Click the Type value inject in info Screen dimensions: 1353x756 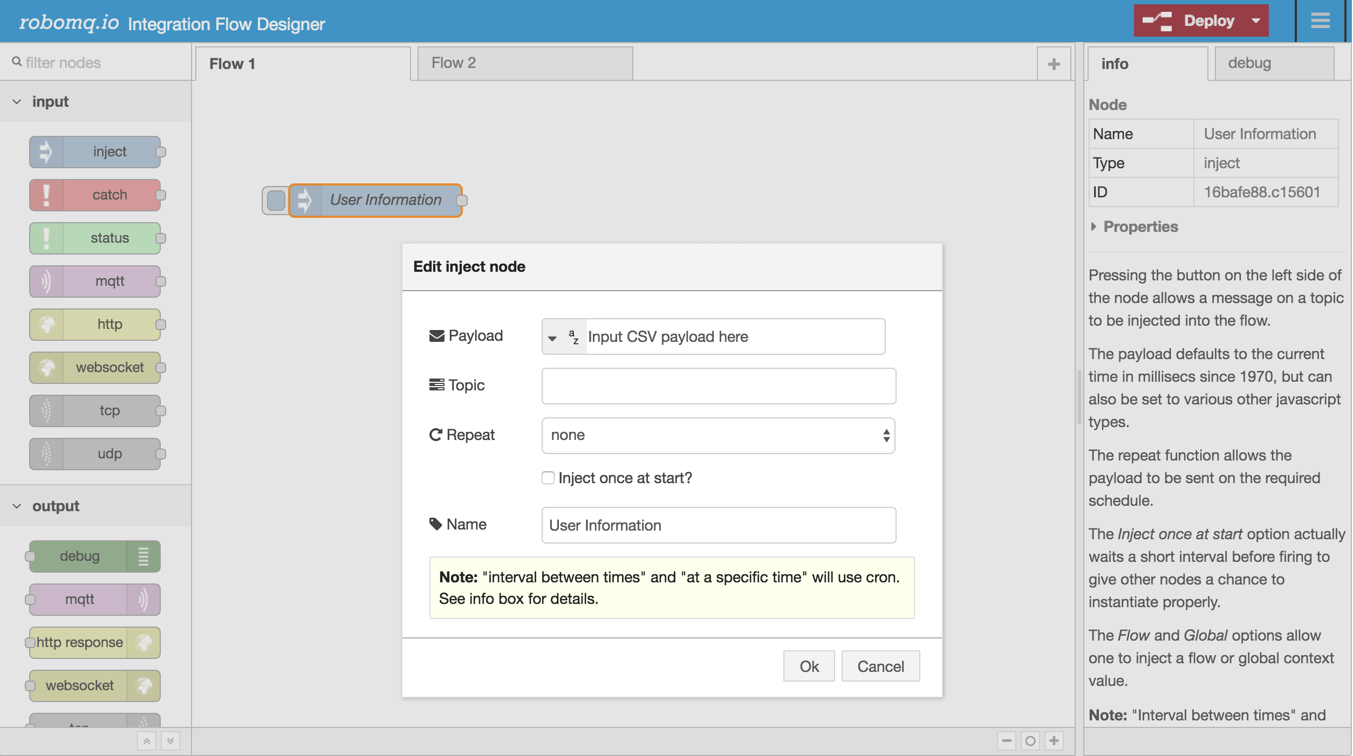click(1221, 163)
